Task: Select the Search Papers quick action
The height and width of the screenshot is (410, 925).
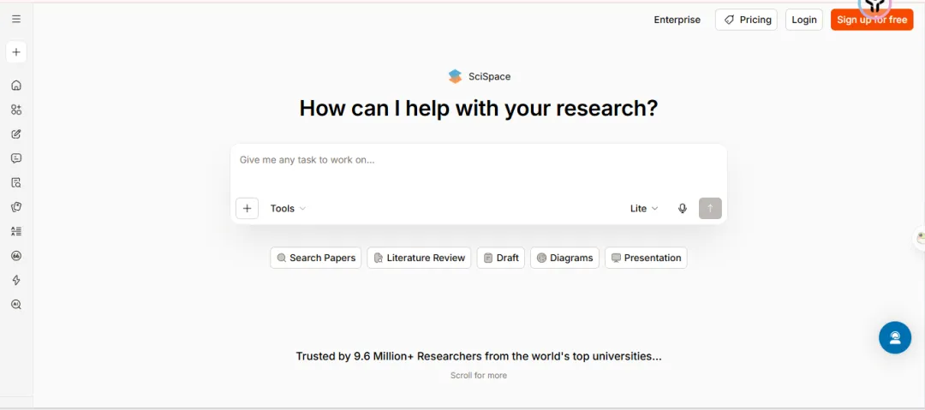Action: point(315,258)
